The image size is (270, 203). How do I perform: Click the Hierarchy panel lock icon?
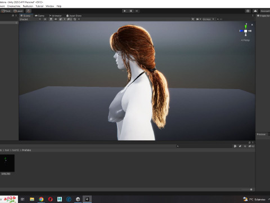click(13, 16)
